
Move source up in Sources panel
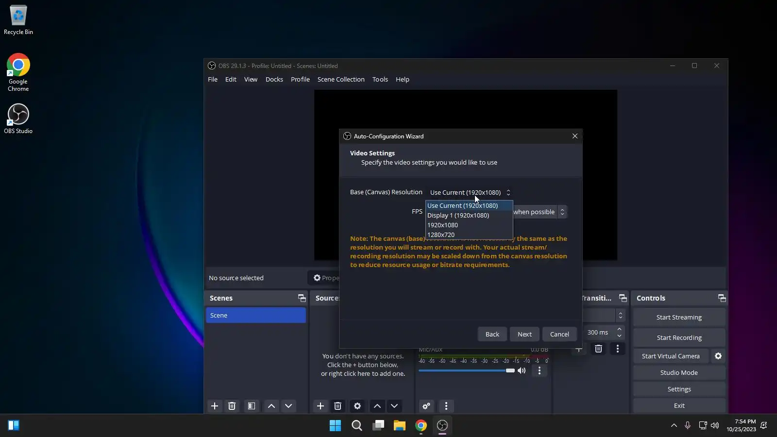(x=377, y=406)
